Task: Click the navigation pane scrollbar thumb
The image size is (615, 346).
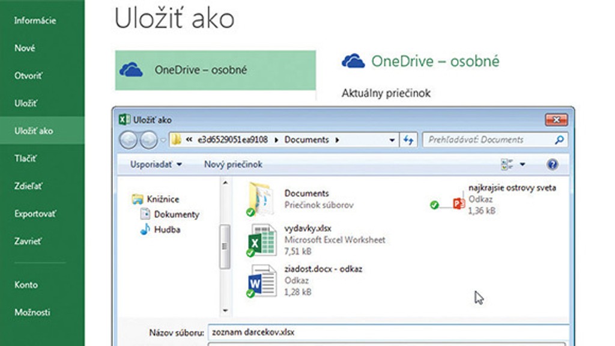Action: pos(225,246)
